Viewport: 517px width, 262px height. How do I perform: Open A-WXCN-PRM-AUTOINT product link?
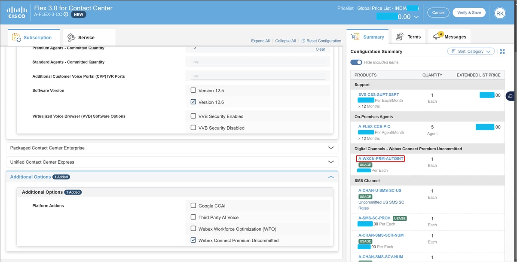381,158
